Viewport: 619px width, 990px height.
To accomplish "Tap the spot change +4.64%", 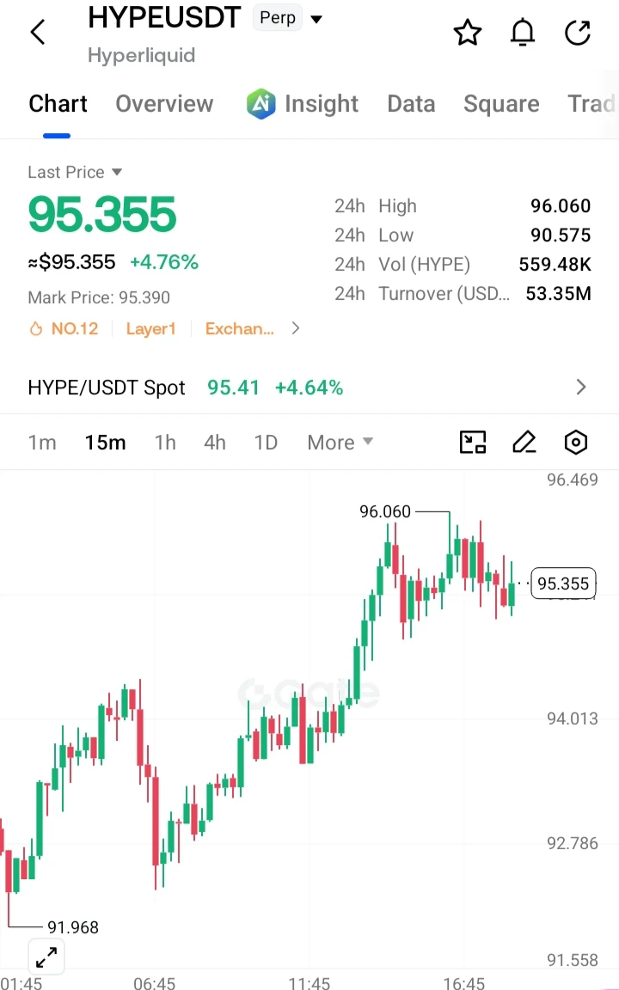I will click(309, 387).
